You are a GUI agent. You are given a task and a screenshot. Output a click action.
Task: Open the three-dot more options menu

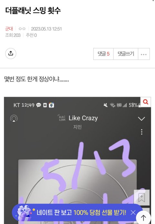[x=144, y=54]
